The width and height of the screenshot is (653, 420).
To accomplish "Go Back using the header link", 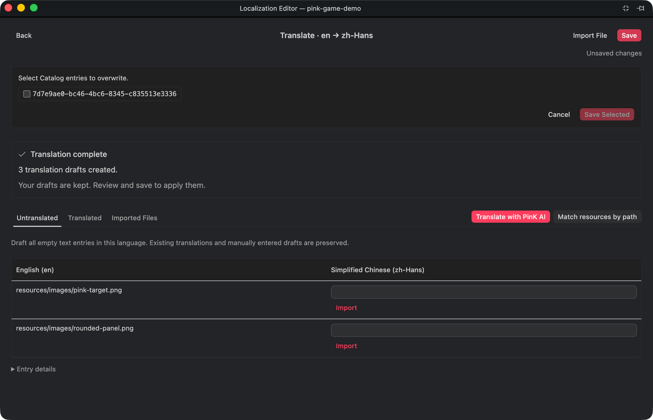I will click(24, 36).
